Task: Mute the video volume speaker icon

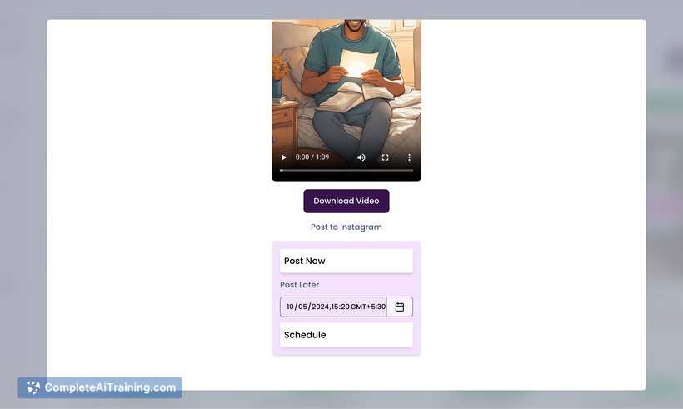Action: [361, 157]
